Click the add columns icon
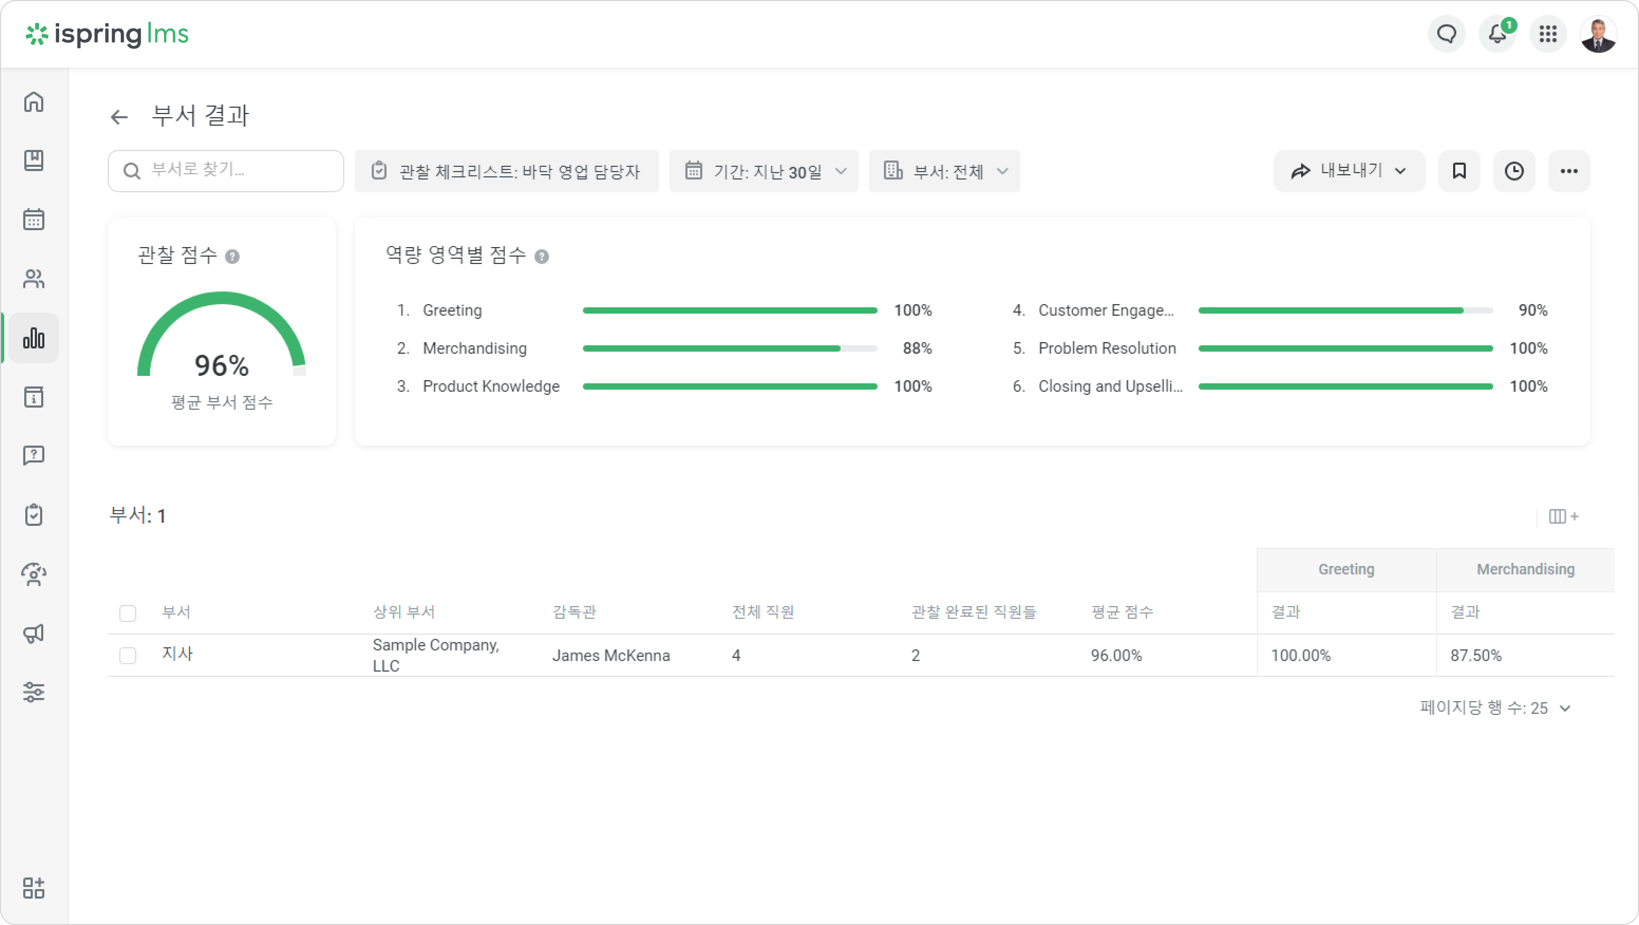 pos(1564,517)
